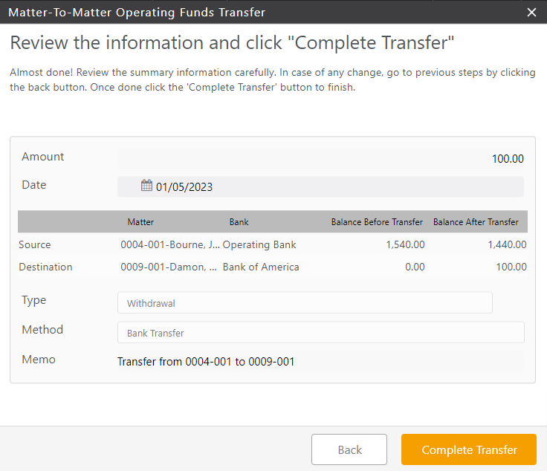The height and width of the screenshot is (471, 547).
Task: Click the date value 01/05/2023
Action: pyautogui.click(x=184, y=186)
